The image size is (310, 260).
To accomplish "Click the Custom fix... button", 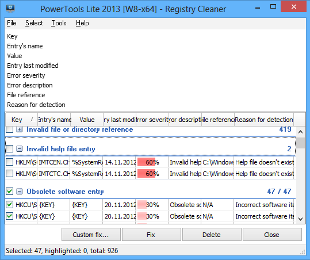I will click(x=91, y=235).
